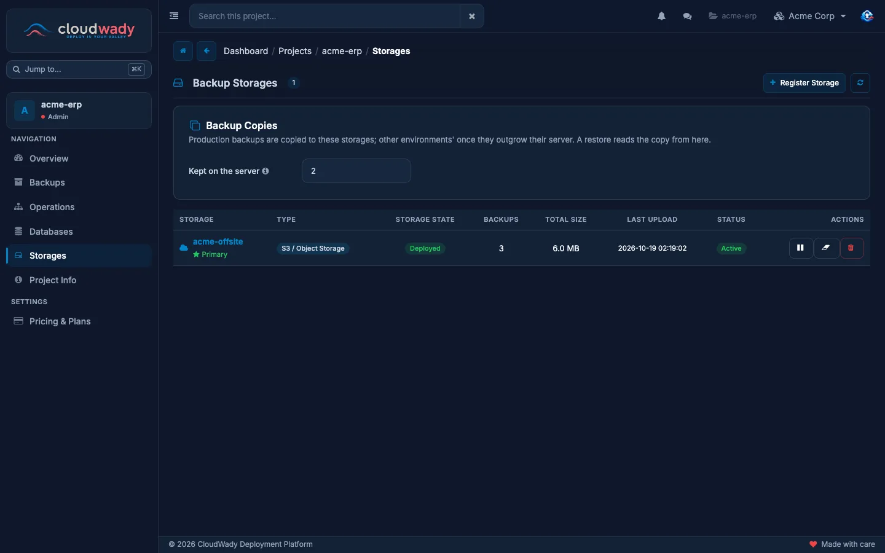Click the Primary label under acme-offsite
Screen dimensions: 885x553
[210, 254]
